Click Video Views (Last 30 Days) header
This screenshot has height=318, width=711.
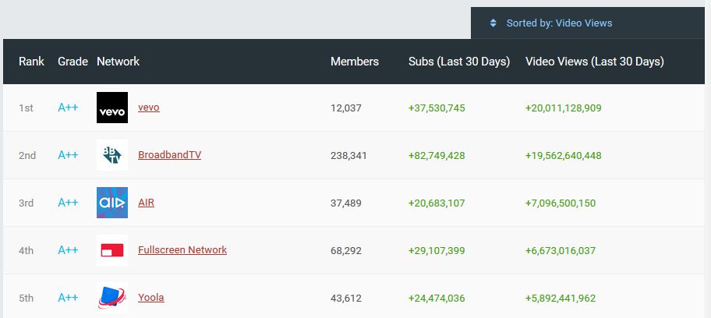tap(595, 62)
